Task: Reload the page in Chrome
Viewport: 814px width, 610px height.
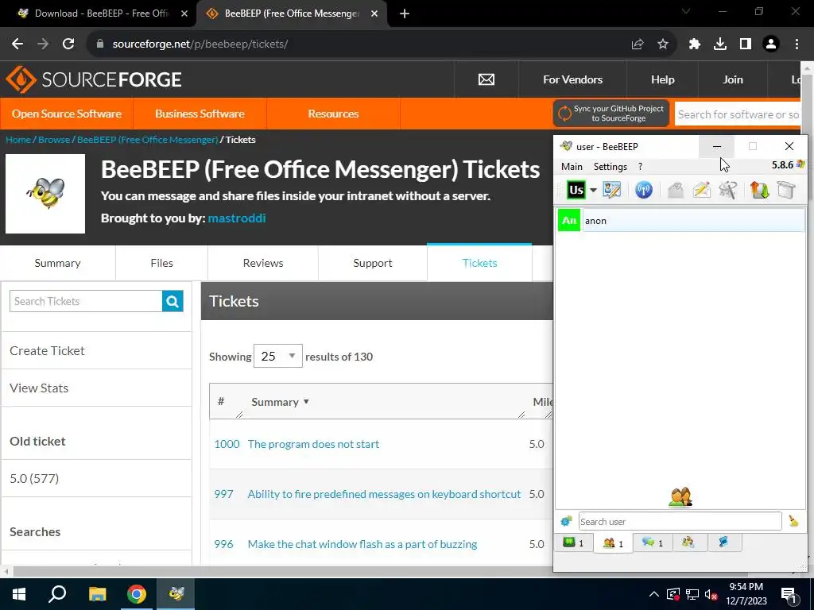Action: pyautogui.click(x=68, y=44)
